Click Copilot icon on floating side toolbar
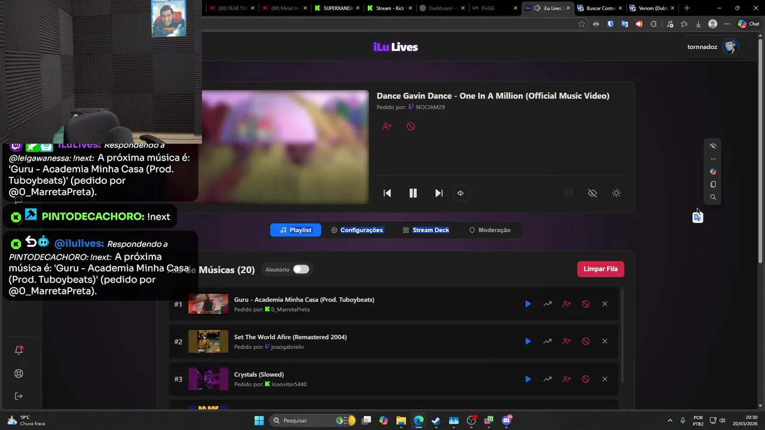Image resolution: width=765 pixels, height=430 pixels. (x=713, y=171)
